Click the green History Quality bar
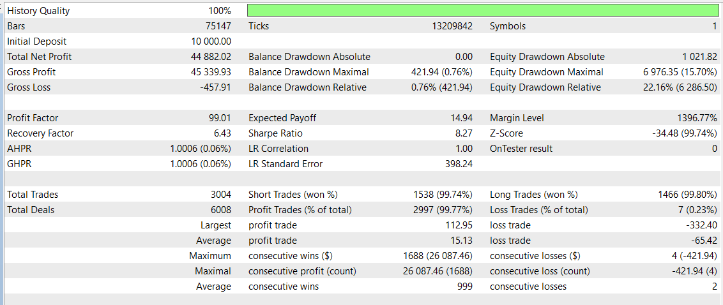This screenshot has height=305, width=723. tap(483, 11)
